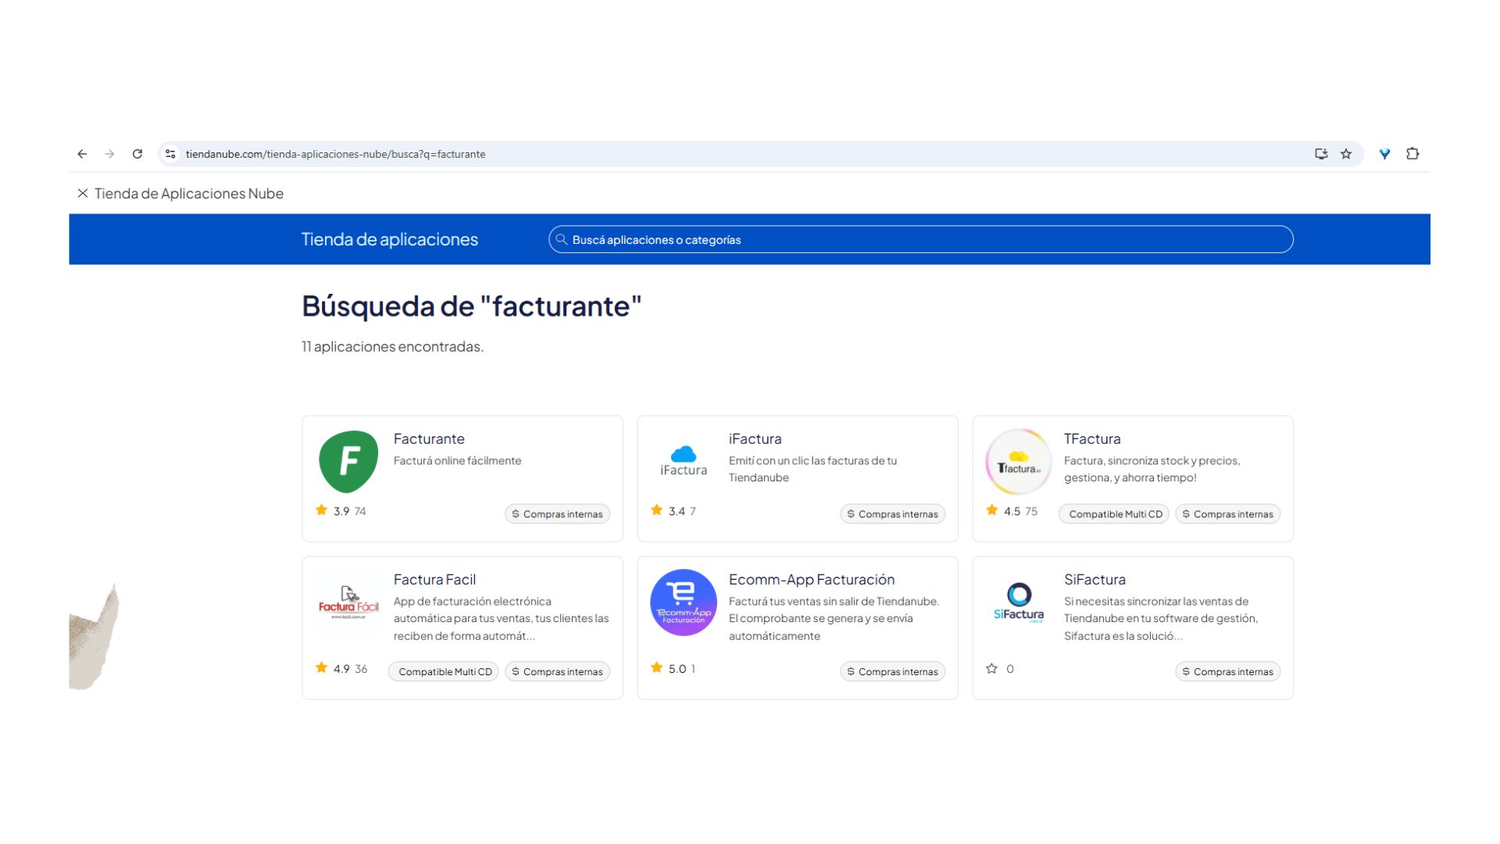Open the Factura Facil app logo
Image resolution: width=1500 pixels, height=844 pixels.
[x=348, y=603]
